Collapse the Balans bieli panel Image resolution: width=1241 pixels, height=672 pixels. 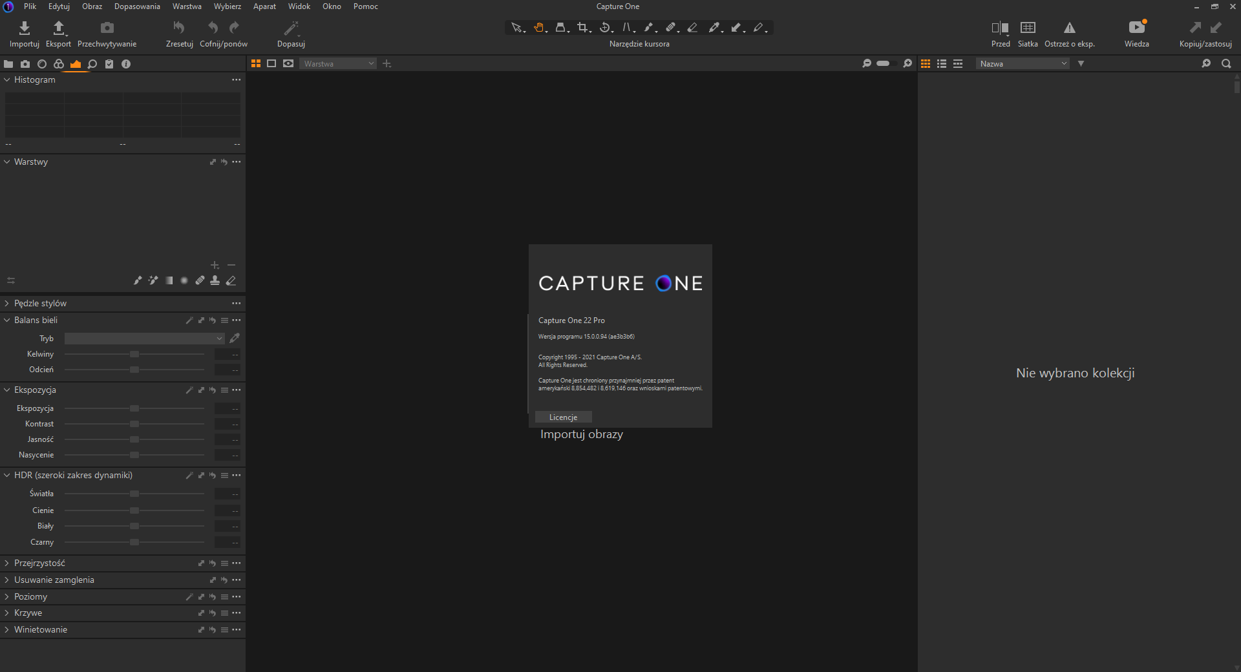(x=7, y=320)
